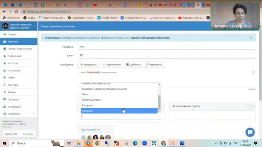Open File Explorer from the taskbar
Screen dimensions: 262x147
tap(79, 143)
